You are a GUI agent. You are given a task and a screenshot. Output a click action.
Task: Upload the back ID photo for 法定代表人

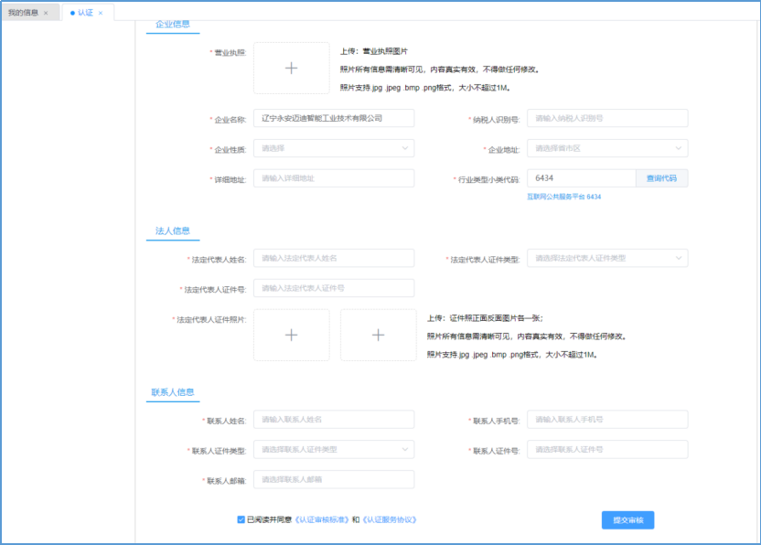pos(378,335)
